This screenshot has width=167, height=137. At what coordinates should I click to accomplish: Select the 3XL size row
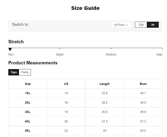(85, 112)
